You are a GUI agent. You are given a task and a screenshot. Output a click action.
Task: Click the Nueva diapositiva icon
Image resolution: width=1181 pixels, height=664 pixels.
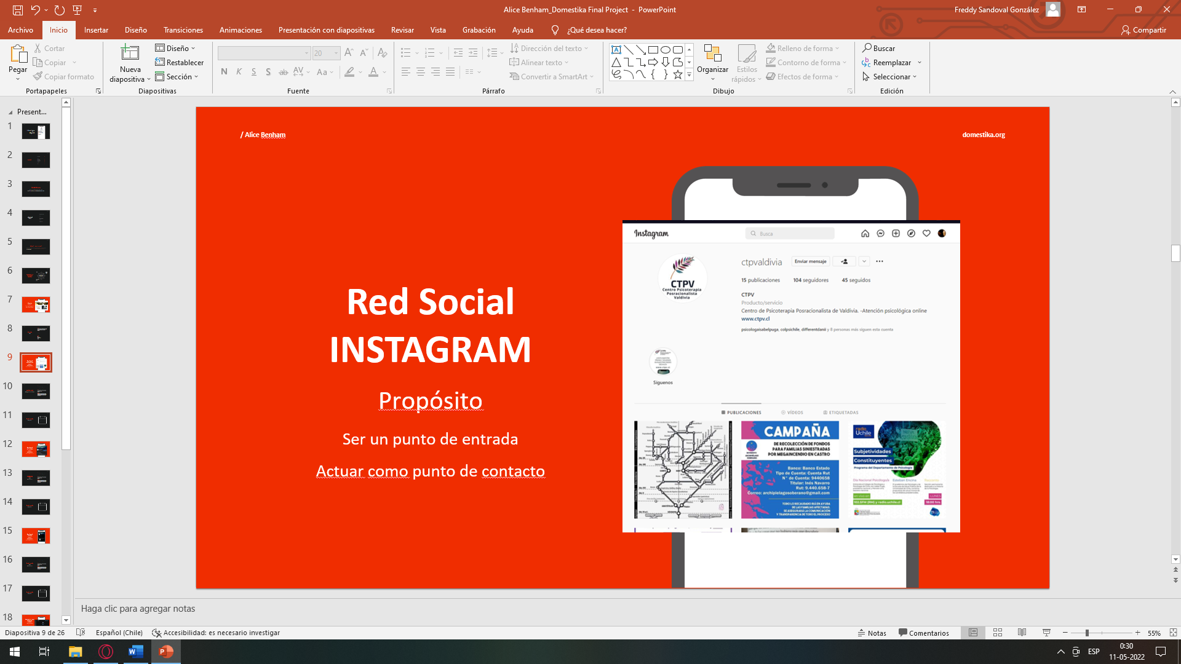click(x=130, y=53)
